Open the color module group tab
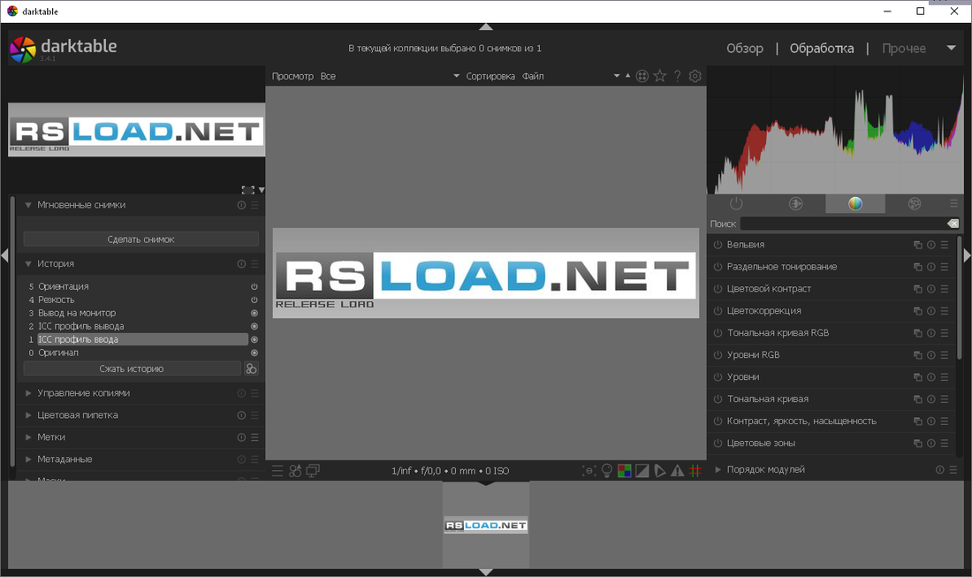Viewport: 972px width, 577px height. coord(854,204)
